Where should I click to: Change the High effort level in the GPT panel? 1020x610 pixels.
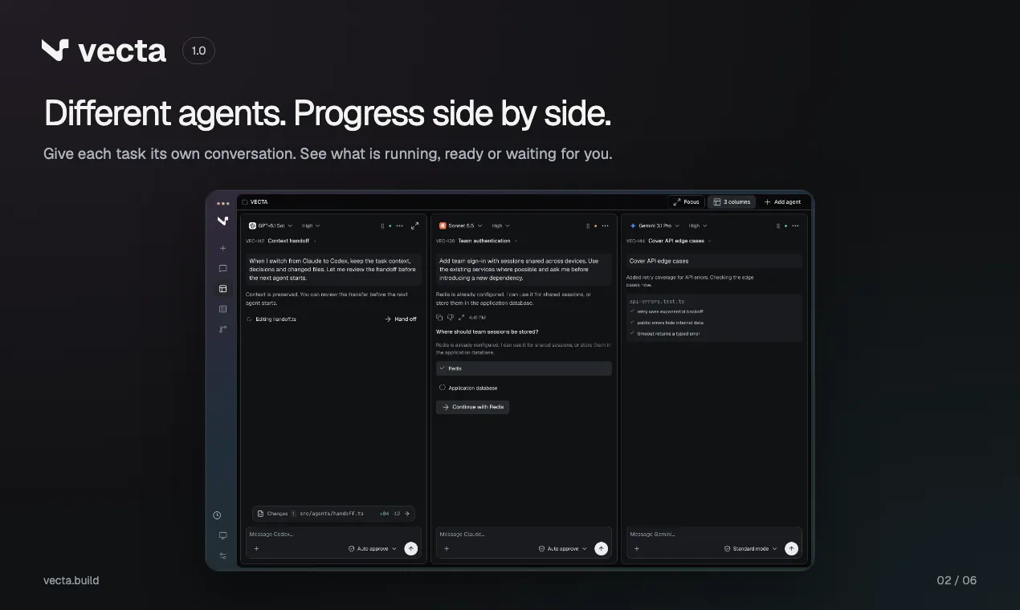pyautogui.click(x=311, y=226)
